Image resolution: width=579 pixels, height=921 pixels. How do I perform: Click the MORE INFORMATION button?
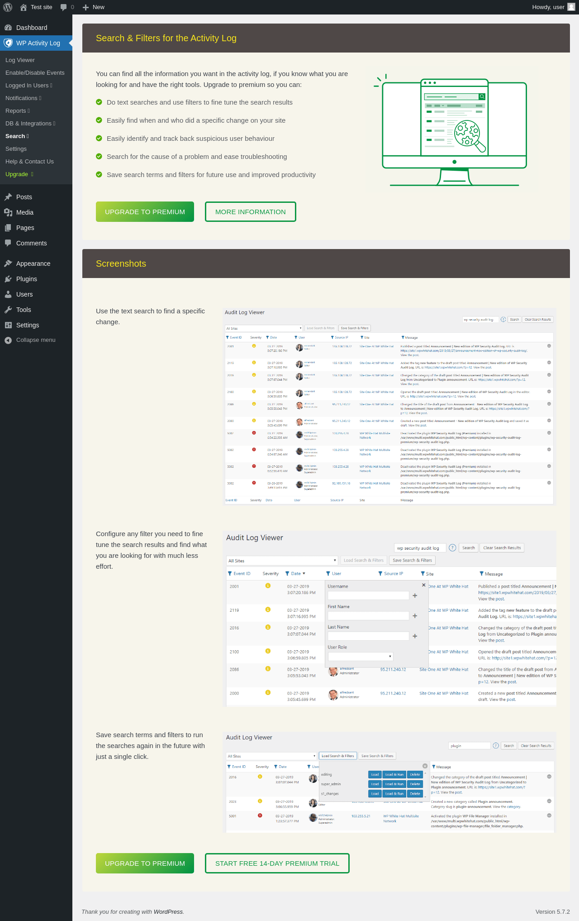click(x=251, y=212)
